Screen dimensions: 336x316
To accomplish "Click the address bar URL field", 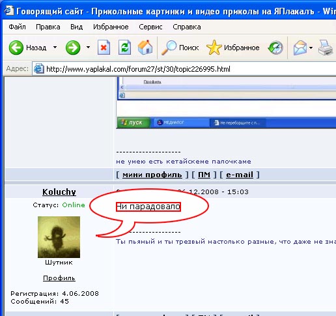I will click(x=184, y=69).
